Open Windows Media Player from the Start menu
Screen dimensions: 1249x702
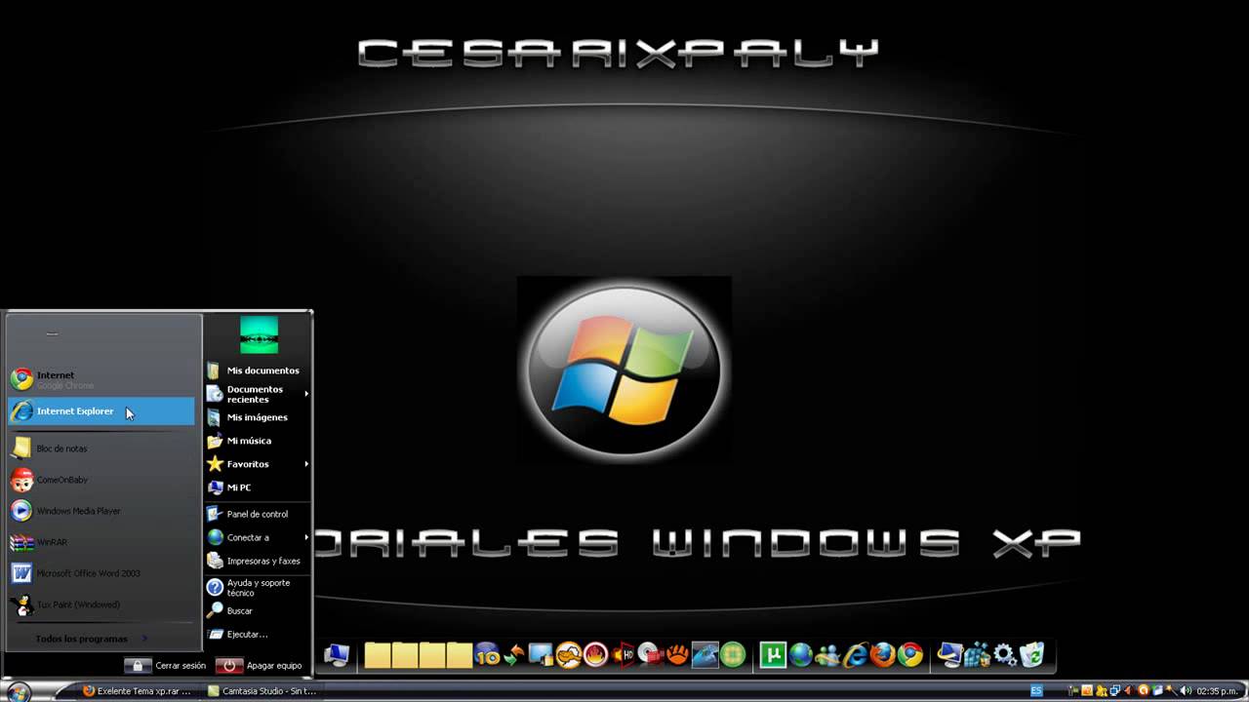[x=101, y=511]
